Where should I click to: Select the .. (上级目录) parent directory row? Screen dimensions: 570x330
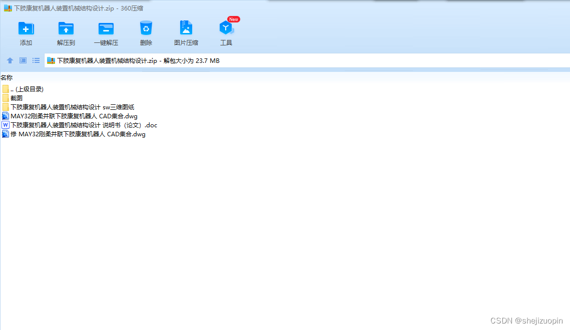pyautogui.click(x=27, y=89)
